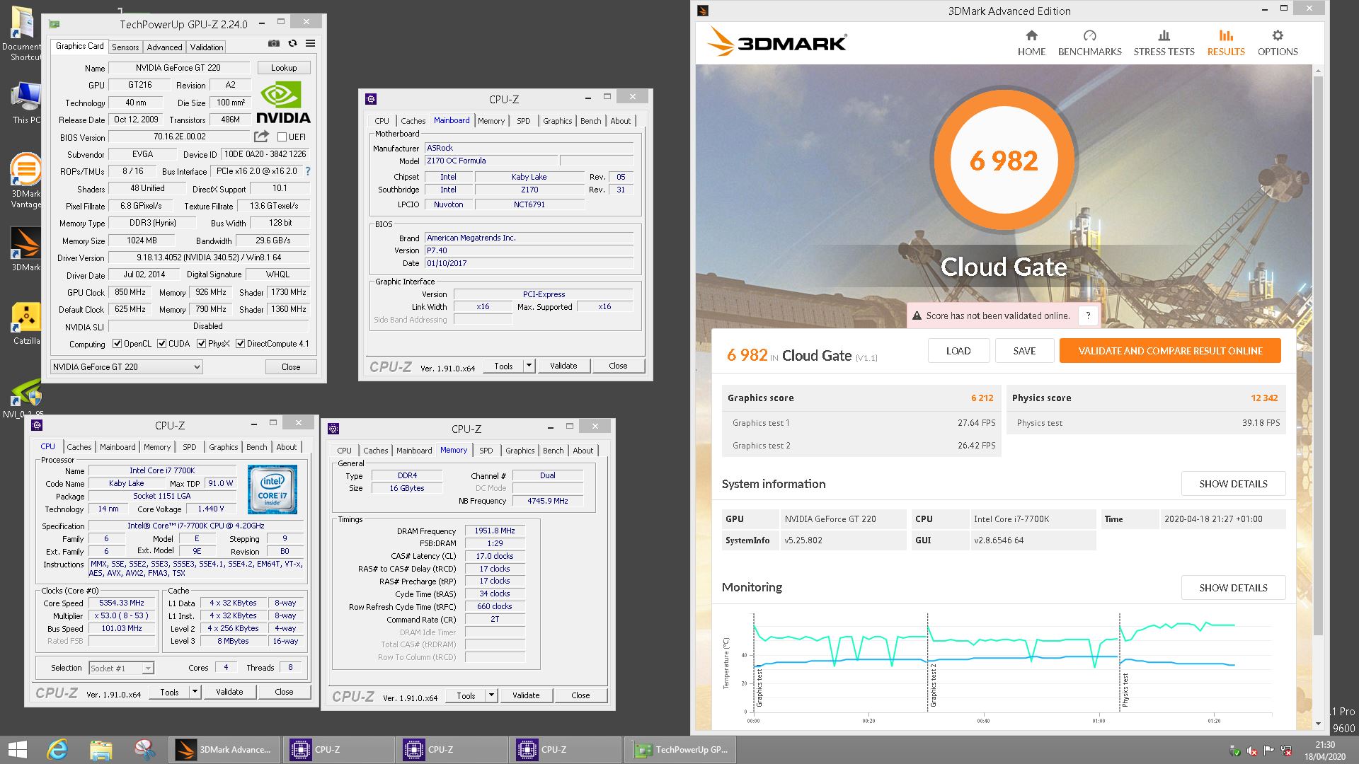This screenshot has width=1359, height=764.
Task: Click the BIOS share/export arrow icon
Action: point(261,136)
